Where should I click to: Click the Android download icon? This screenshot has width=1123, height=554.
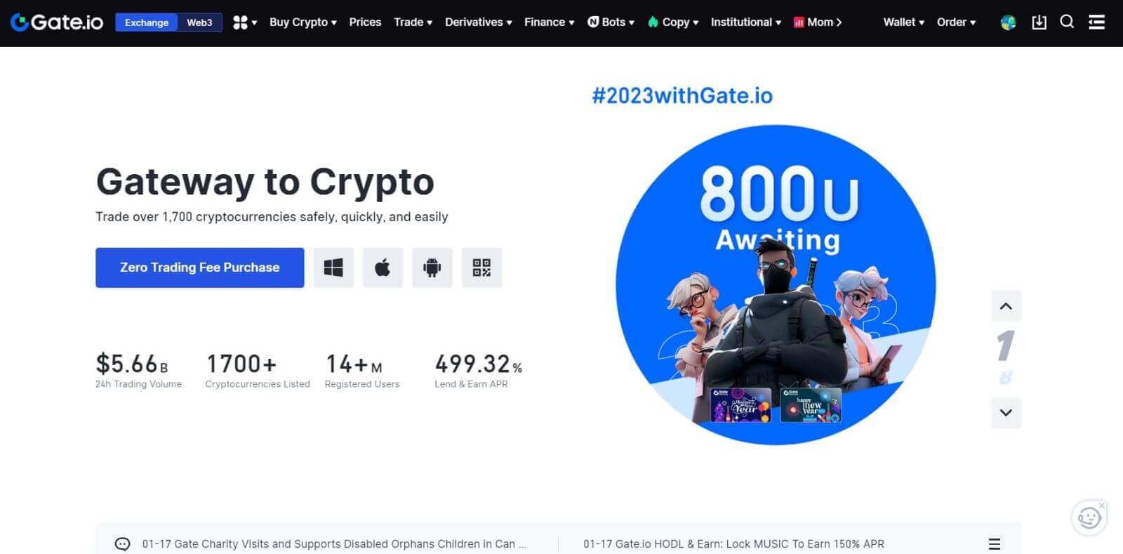pos(432,268)
